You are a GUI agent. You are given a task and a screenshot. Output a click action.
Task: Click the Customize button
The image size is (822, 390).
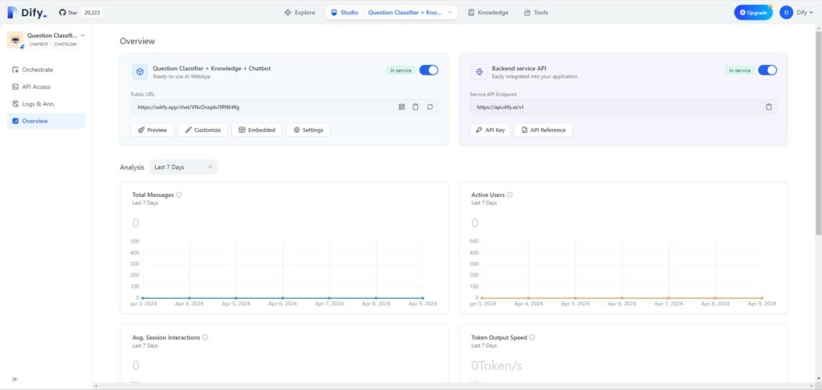click(x=203, y=131)
